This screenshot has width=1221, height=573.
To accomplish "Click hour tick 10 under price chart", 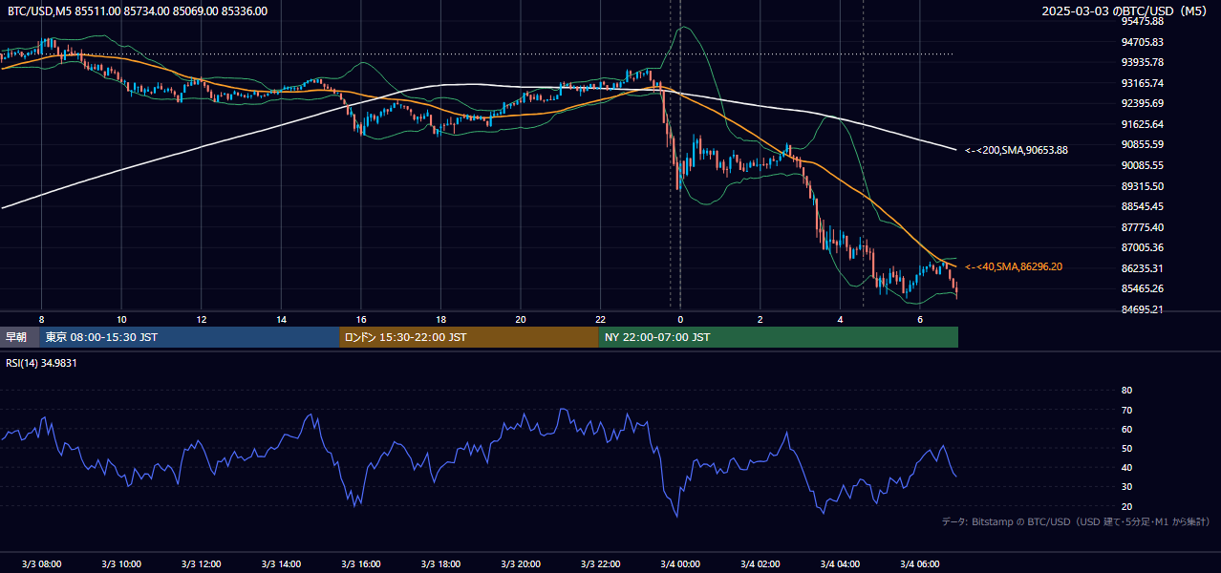I will 121,318.
